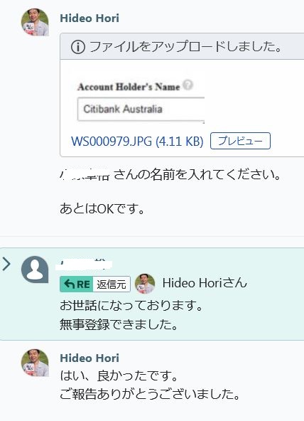304x421 pixels.
Task: Click the 返信元 reply-source button
Action: tap(112, 284)
